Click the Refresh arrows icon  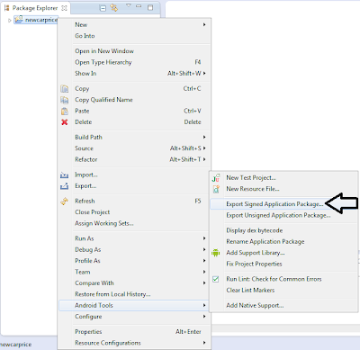click(x=65, y=202)
